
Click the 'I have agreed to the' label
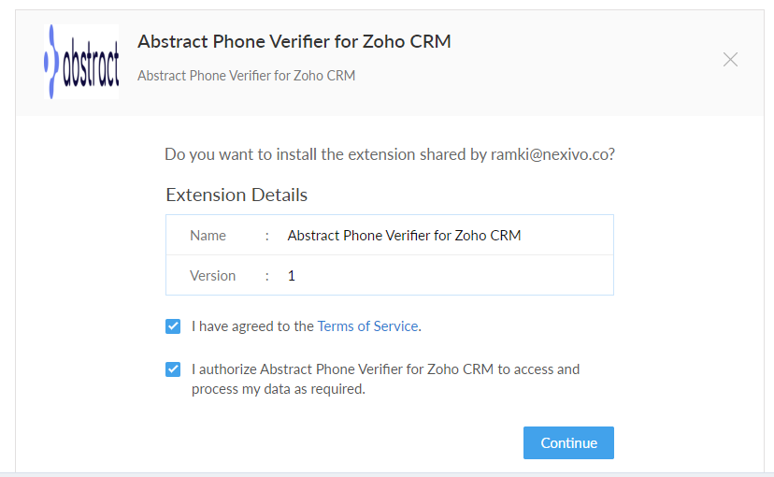tap(252, 326)
